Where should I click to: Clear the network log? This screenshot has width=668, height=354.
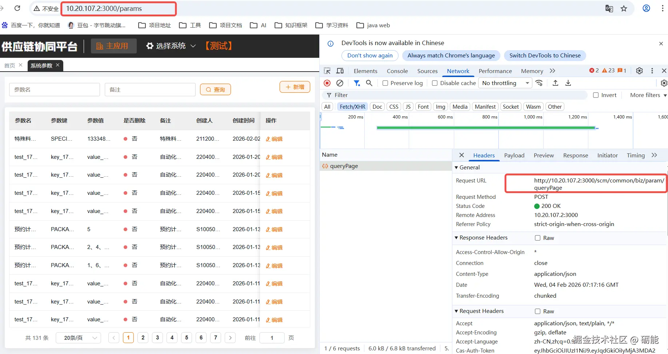[x=340, y=83]
